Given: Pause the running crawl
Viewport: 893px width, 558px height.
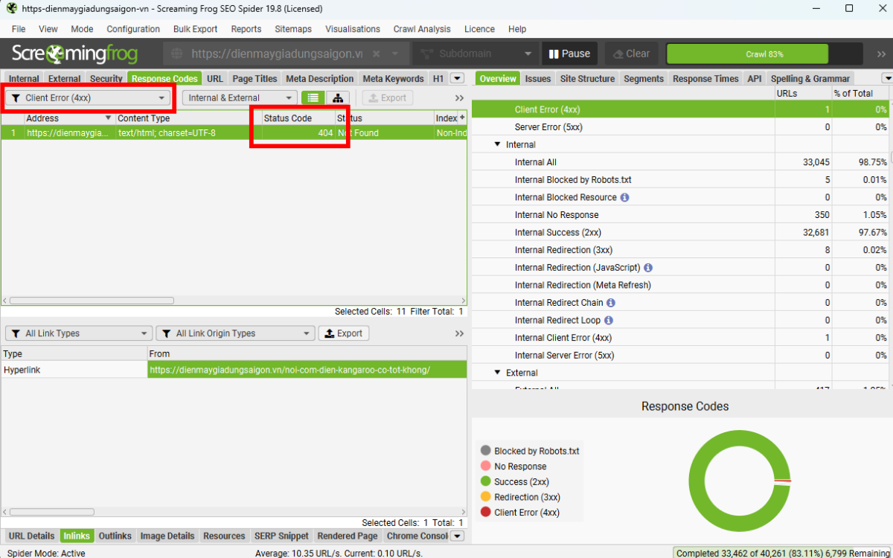Looking at the screenshot, I should click(x=569, y=54).
